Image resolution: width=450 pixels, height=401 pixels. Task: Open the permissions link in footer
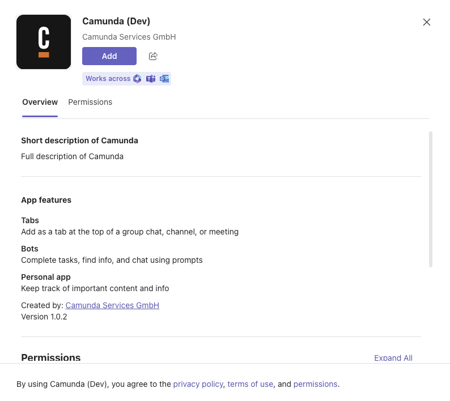(x=316, y=384)
